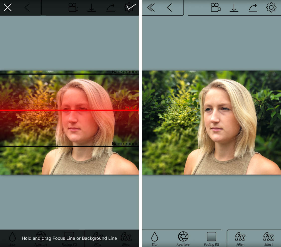Tap the lower Background label on the photo
This screenshot has height=247, width=281.
[125, 144]
